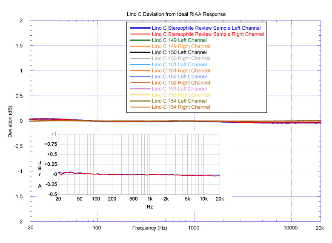
Task: Click legend label Lino C 150 Left Channel
Action: 179,52
